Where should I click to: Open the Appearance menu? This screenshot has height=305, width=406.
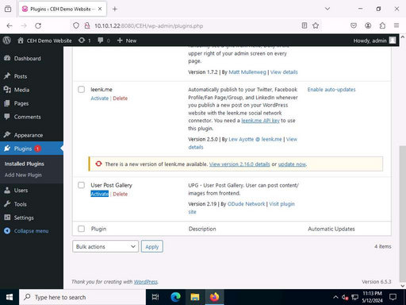click(29, 135)
